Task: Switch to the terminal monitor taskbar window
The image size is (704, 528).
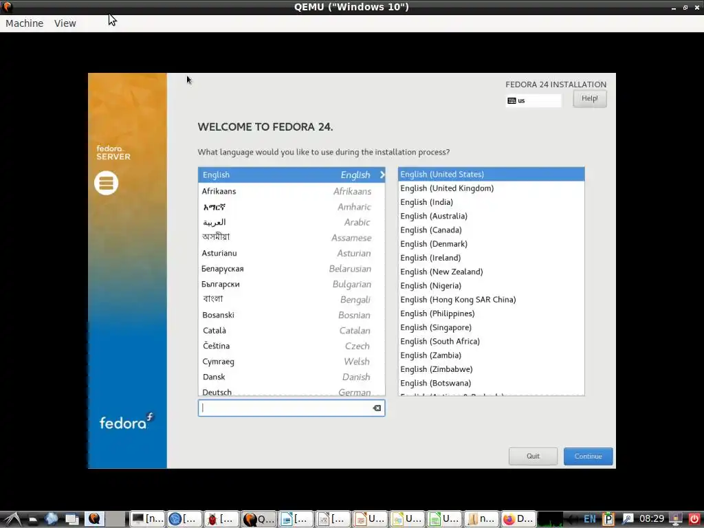Action: 147,519
